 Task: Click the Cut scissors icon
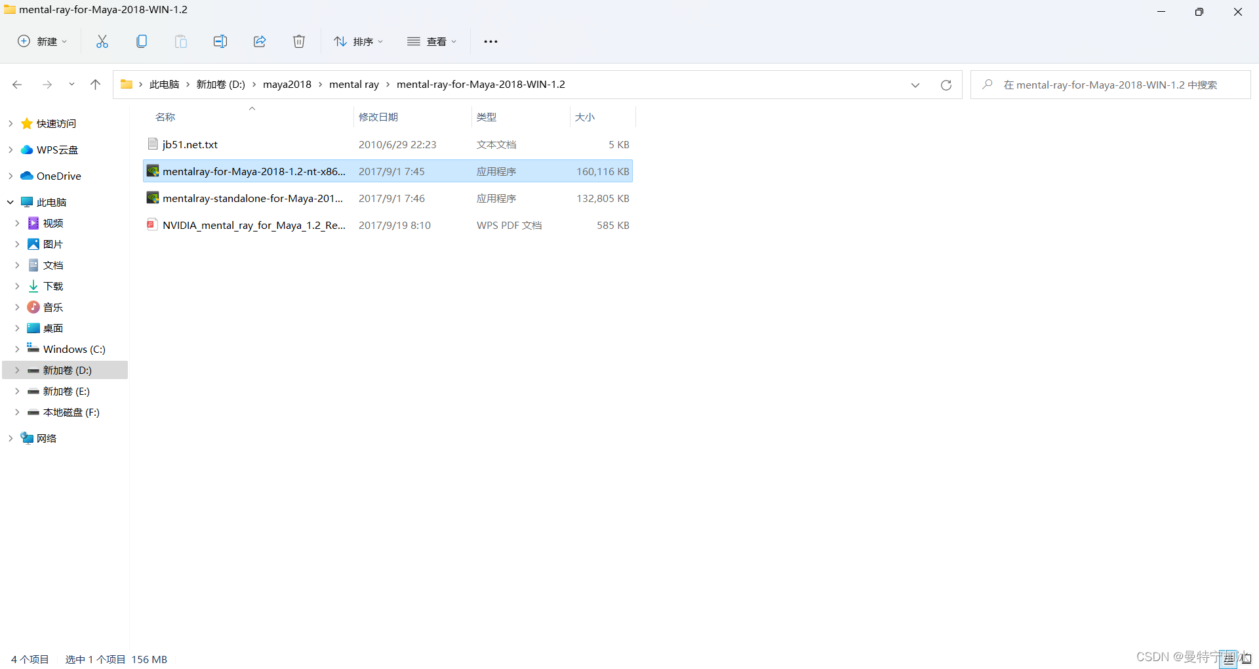[x=102, y=41]
